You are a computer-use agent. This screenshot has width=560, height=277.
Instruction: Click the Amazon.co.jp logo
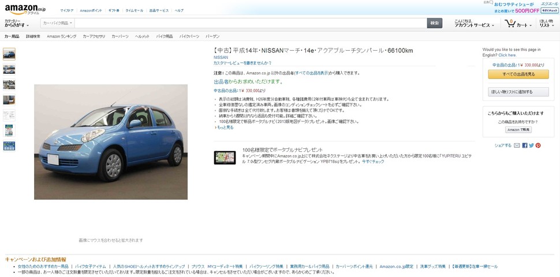coord(25,9)
